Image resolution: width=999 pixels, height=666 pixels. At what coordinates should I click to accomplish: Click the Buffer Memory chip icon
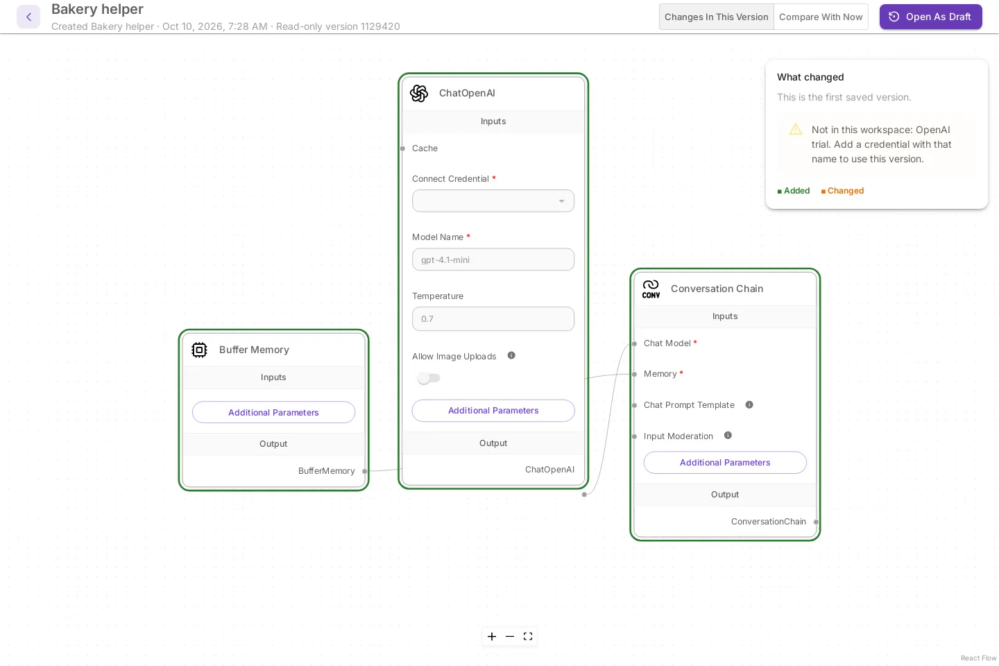point(199,350)
